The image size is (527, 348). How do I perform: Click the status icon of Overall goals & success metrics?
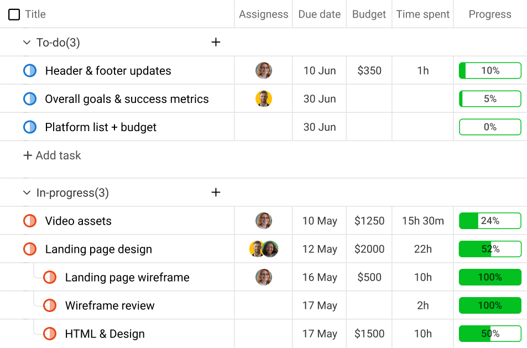[x=30, y=98]
